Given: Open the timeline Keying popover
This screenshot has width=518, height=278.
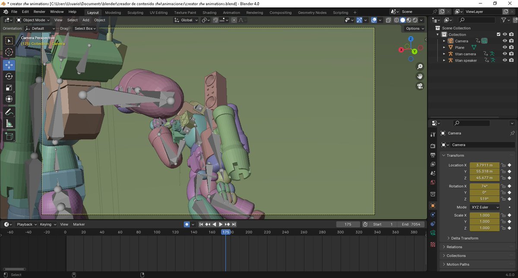Looking at the screenshot, I should pyautogui.click(x=47, y=225).
